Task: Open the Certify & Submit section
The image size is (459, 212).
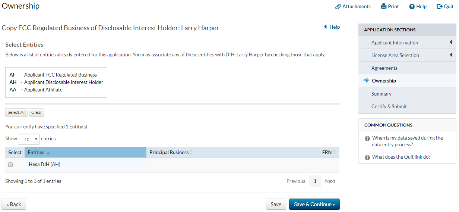Action: point(389,106)
